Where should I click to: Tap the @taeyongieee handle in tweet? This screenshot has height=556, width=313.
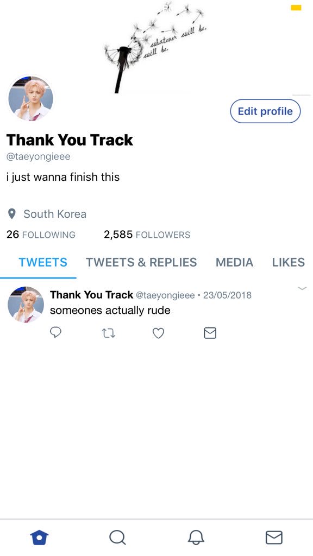coord(165,295)
